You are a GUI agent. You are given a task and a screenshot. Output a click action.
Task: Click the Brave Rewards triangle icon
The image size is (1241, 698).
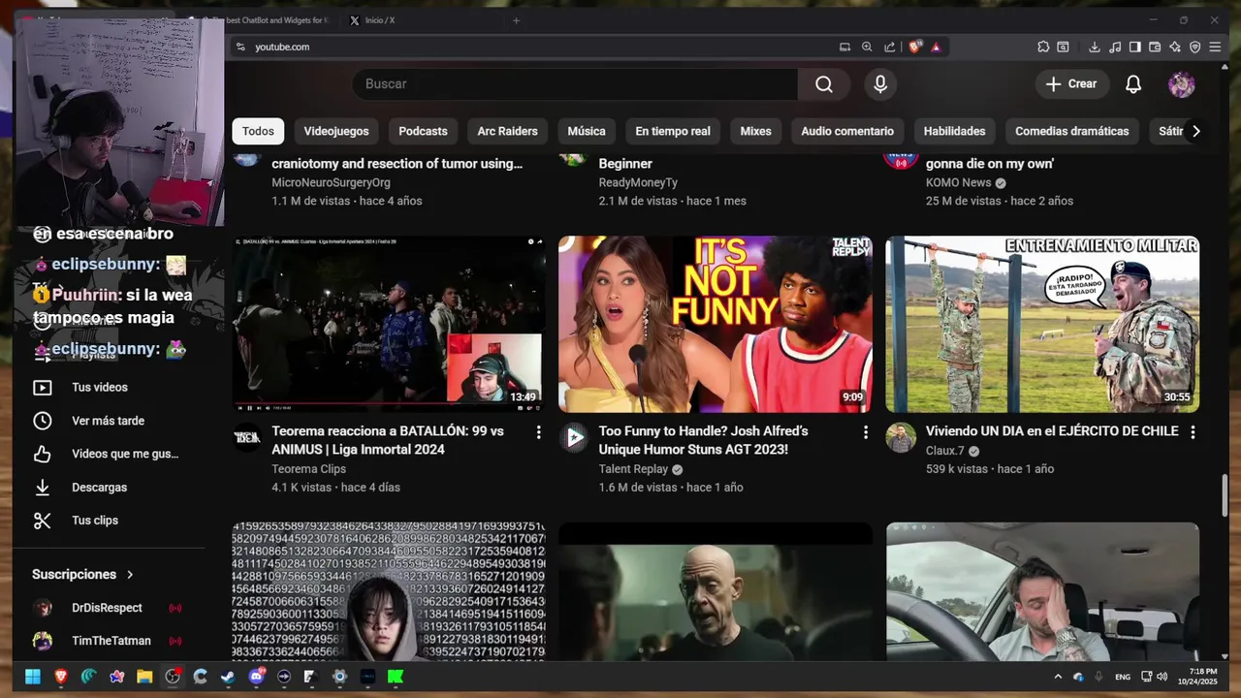pyautogui.click(x=936, y=47)
